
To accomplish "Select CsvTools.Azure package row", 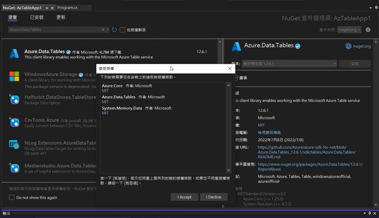I will [49, 122].
